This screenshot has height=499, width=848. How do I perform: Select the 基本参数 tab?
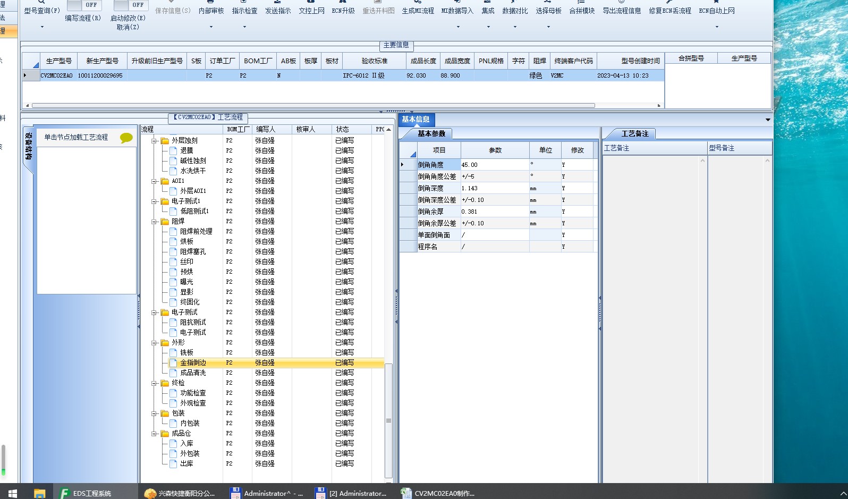[431, 133]
